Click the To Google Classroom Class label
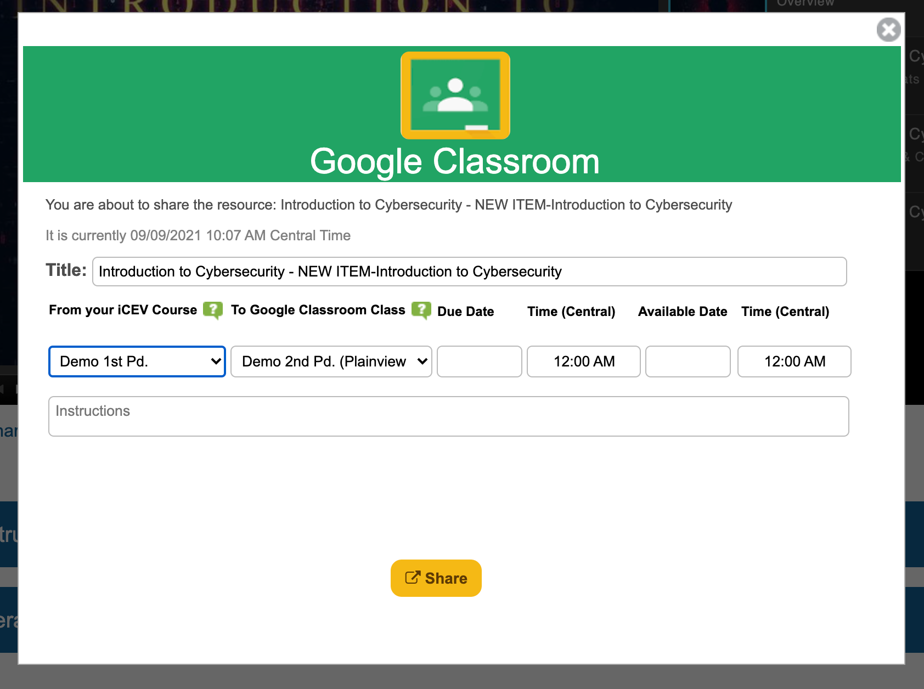This screenshot has height=689, width=924. (318, 310)
